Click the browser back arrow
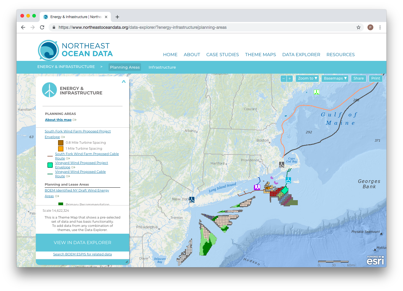 point(23,27)
